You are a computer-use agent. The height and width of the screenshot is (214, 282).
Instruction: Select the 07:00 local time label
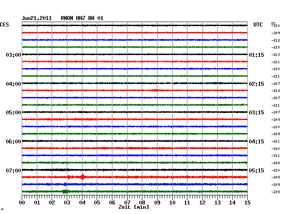click(x=13, y=170)
